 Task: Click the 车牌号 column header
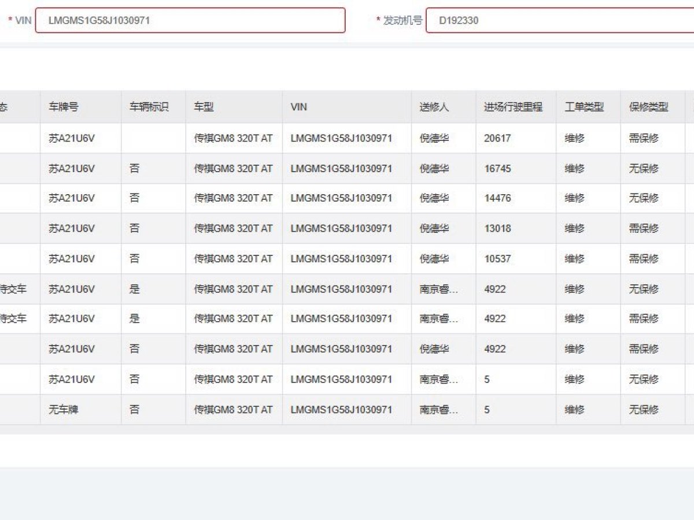(64, 107)
